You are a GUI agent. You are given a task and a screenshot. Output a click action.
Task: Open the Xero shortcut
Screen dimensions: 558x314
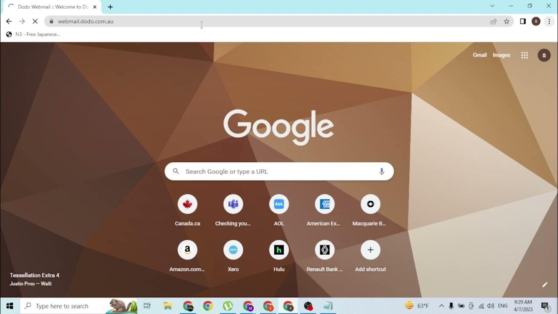coord(233,256)
